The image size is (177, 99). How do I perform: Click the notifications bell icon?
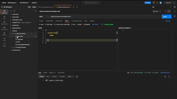coord(157,3)
